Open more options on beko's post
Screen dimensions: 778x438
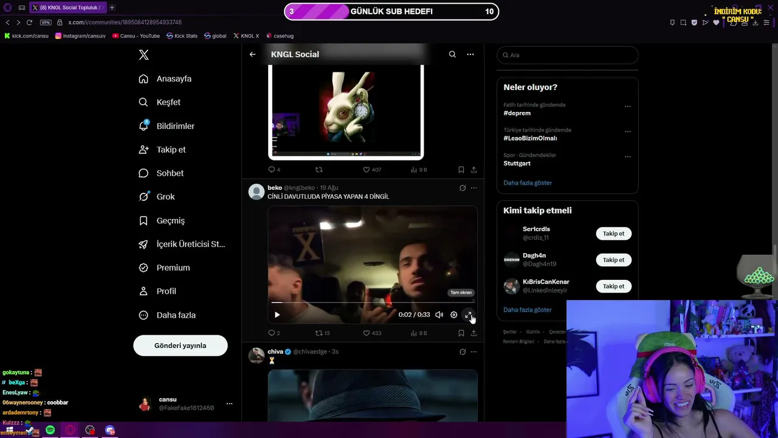coord(474,188)
